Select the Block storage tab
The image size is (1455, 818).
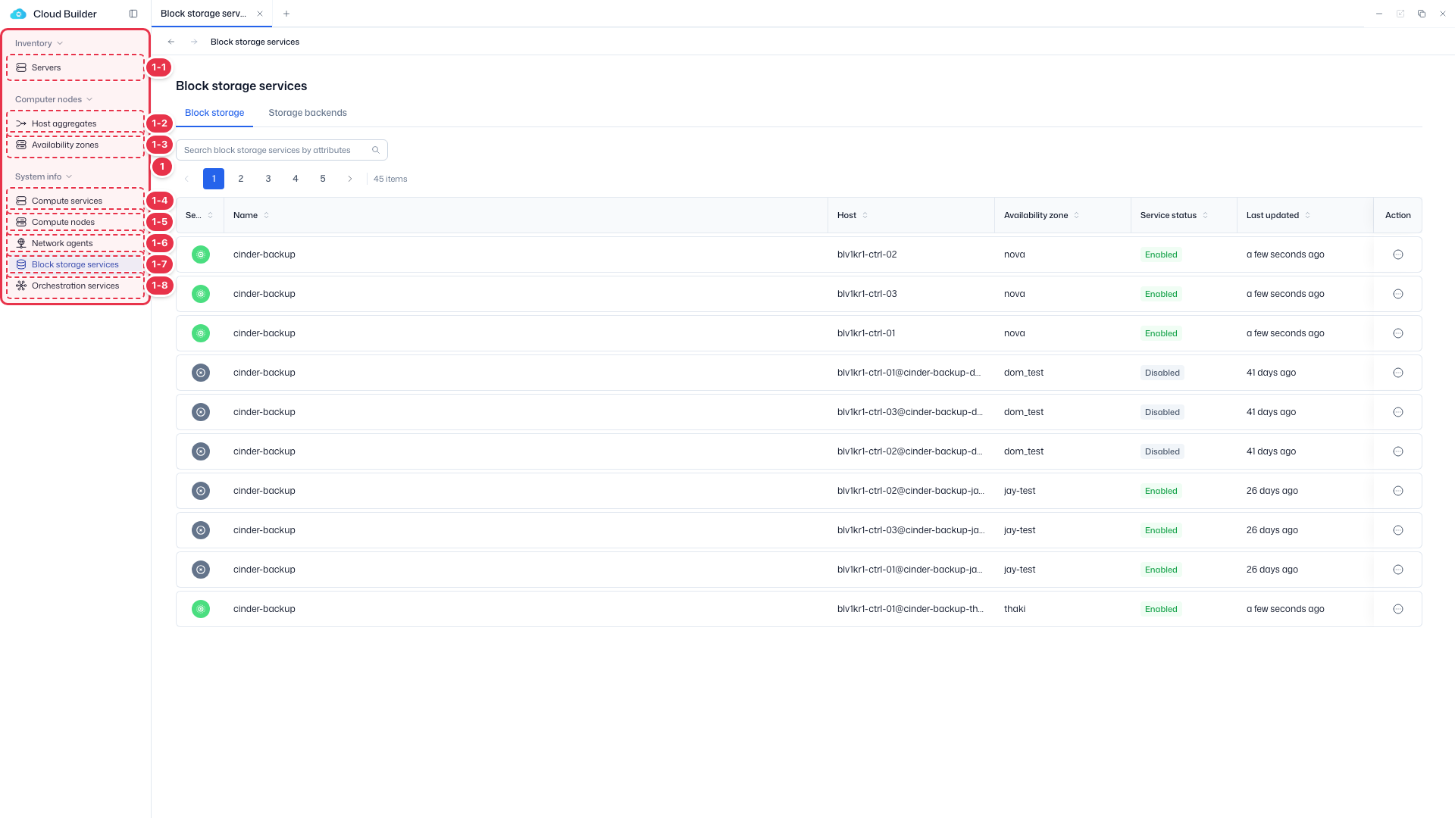(x=214, y=113)
